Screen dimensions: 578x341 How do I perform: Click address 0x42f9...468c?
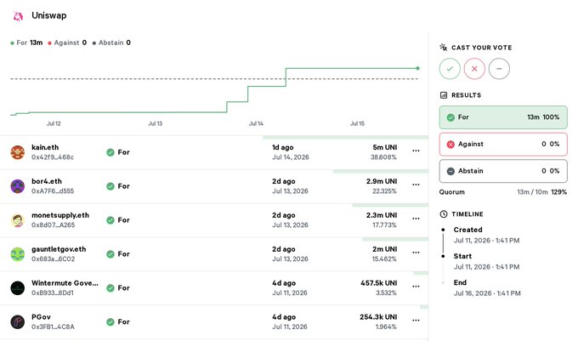point(53,157)
